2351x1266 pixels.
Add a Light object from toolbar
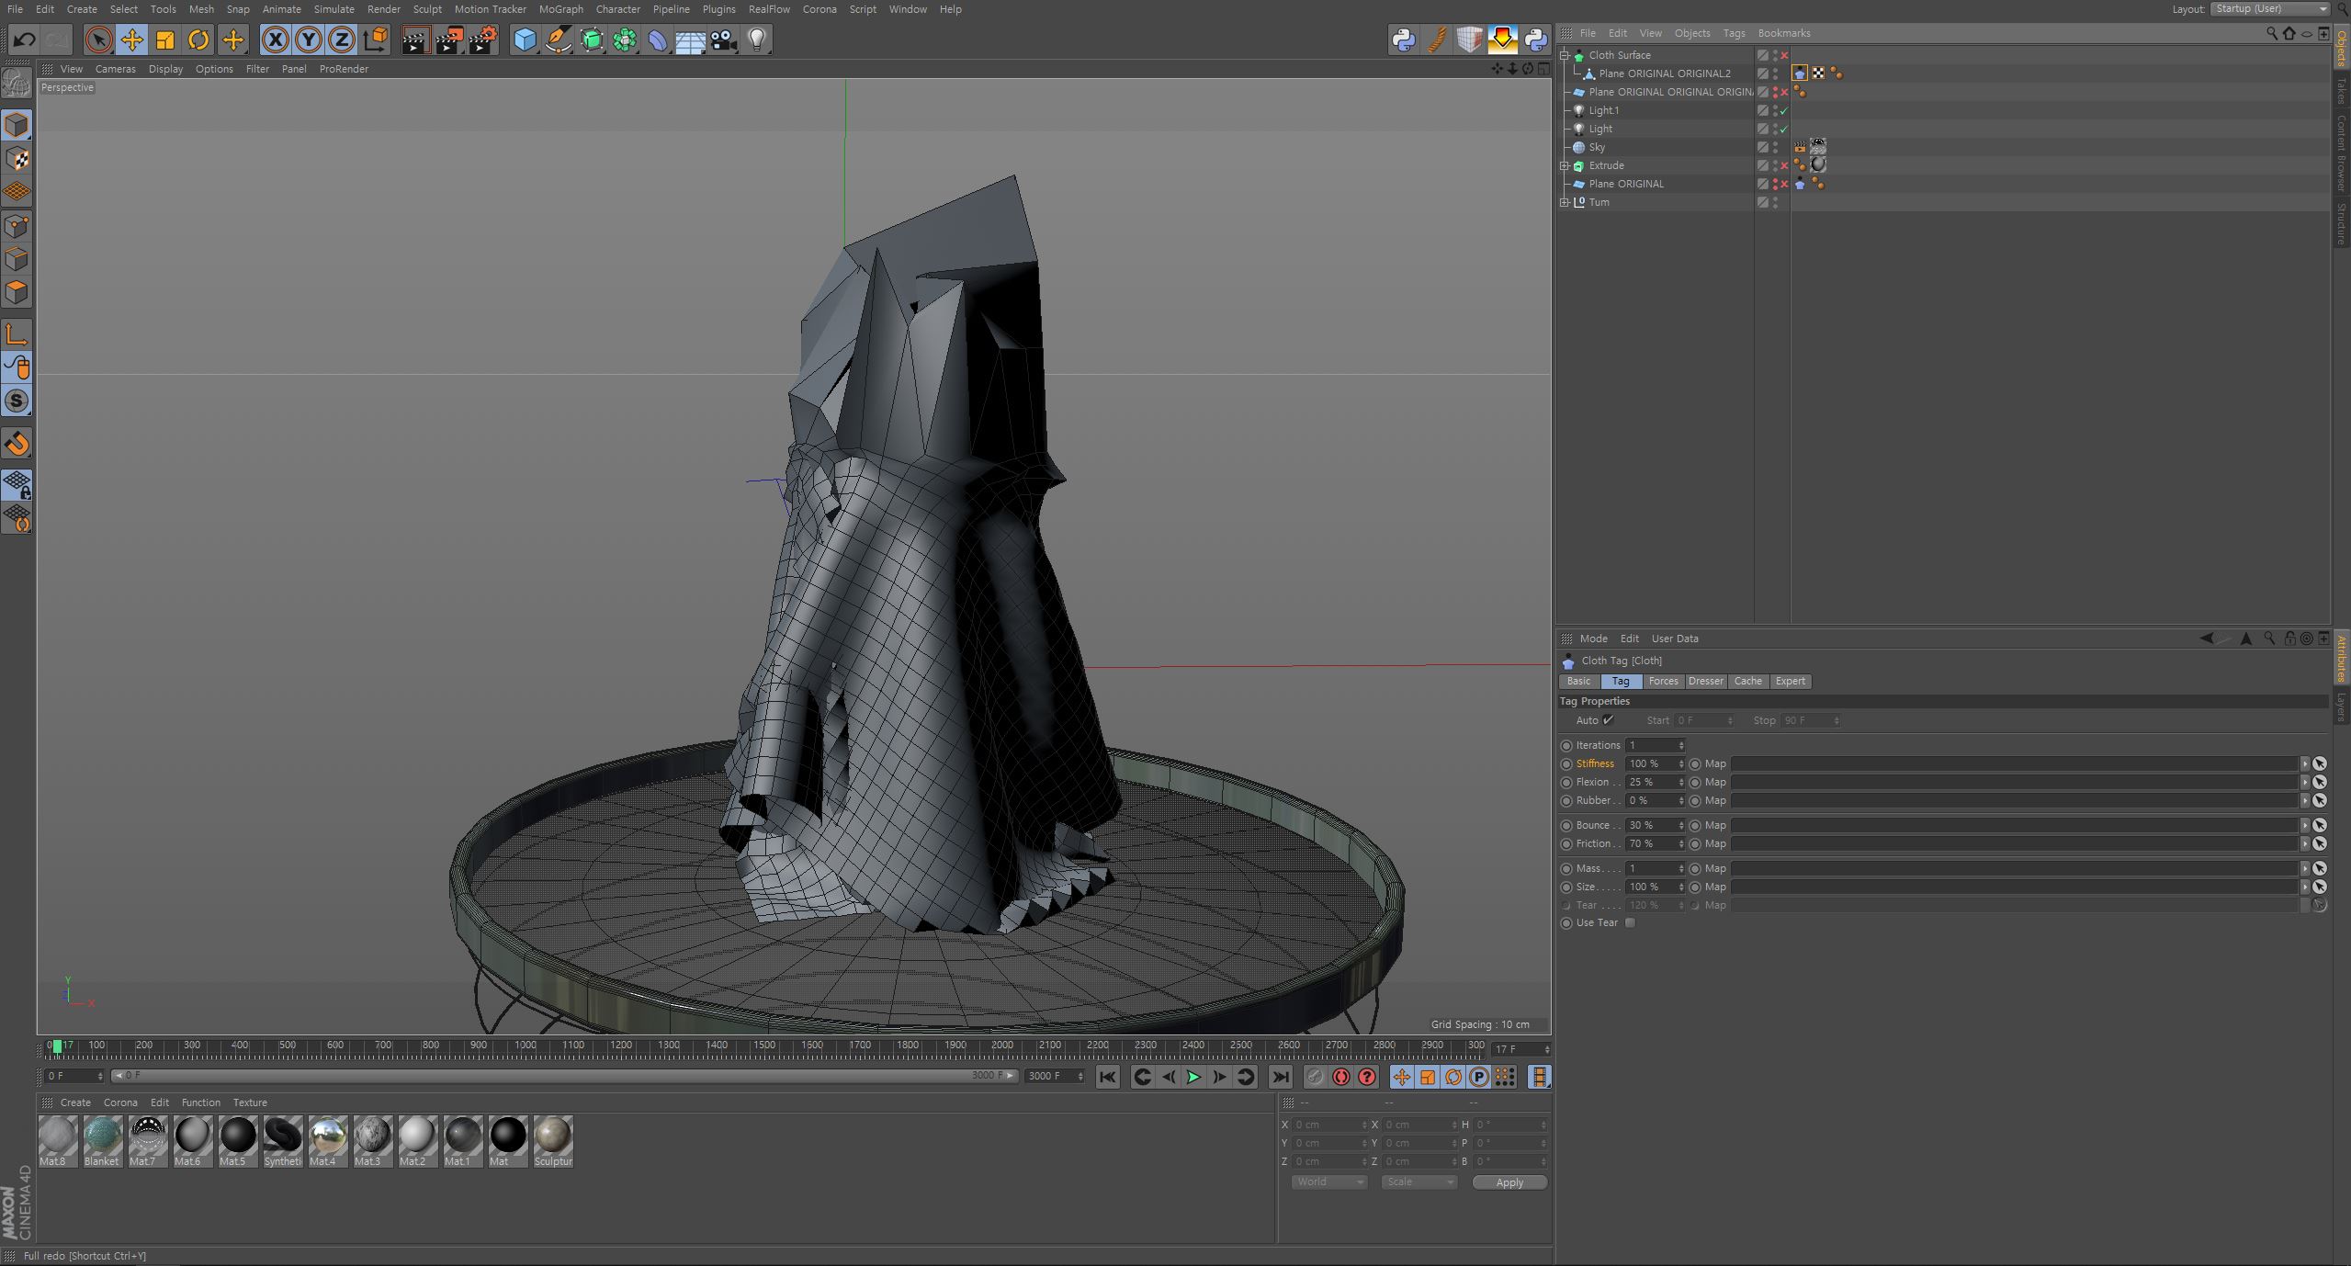[x=757, y=40]
